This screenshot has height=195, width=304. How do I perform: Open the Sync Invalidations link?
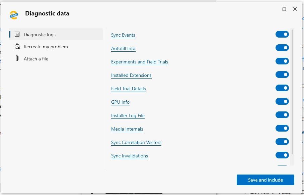point(129,156)
